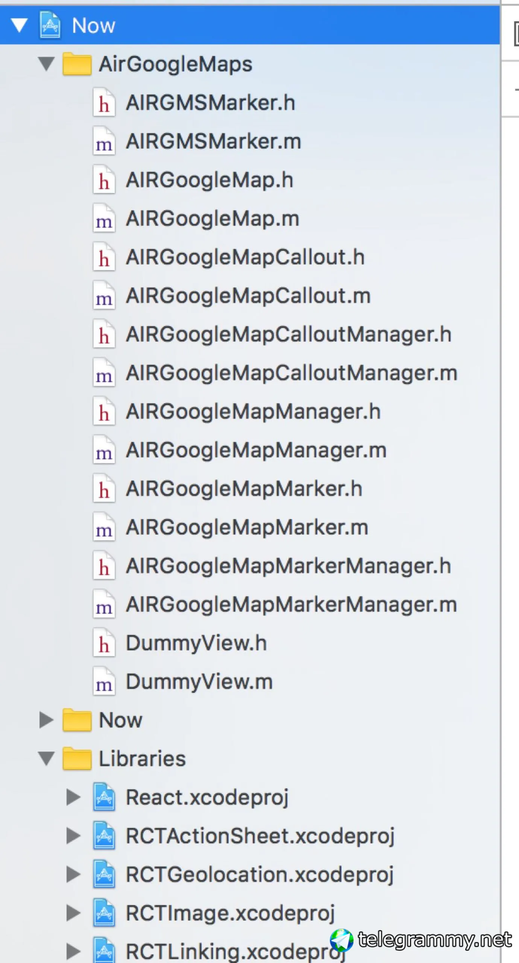Click the Now project blueprint icon
This screenshot has width=519, height=963.
point(50,25)
